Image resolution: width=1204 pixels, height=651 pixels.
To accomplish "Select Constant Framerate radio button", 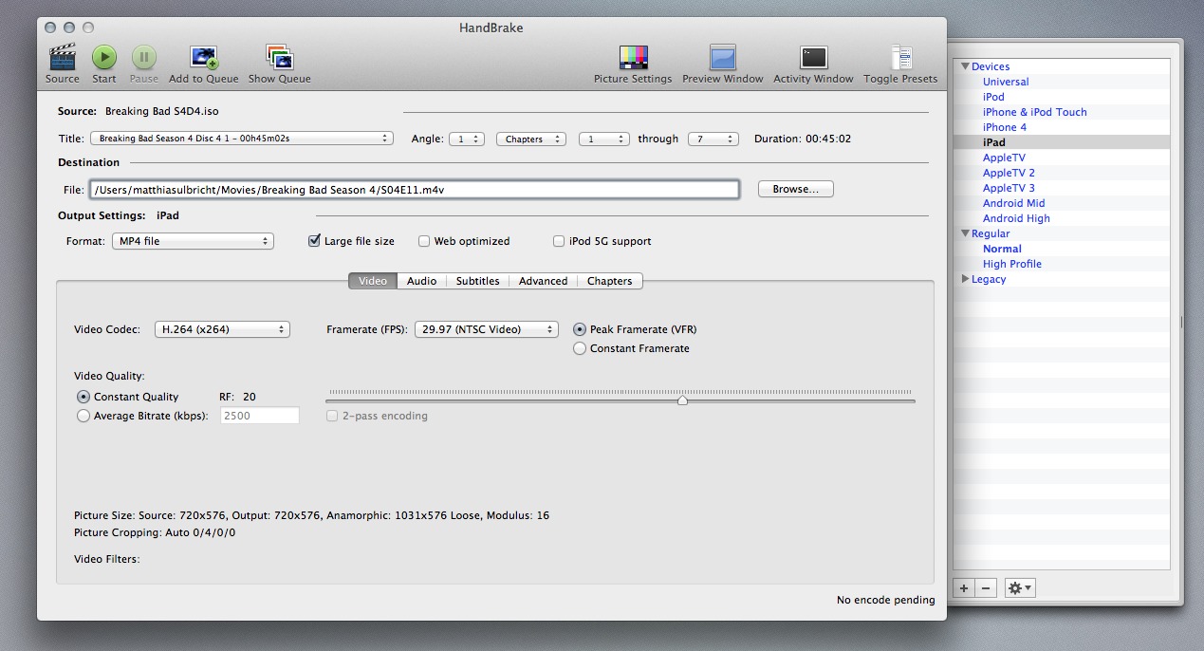I will click(x=580, y=348).
